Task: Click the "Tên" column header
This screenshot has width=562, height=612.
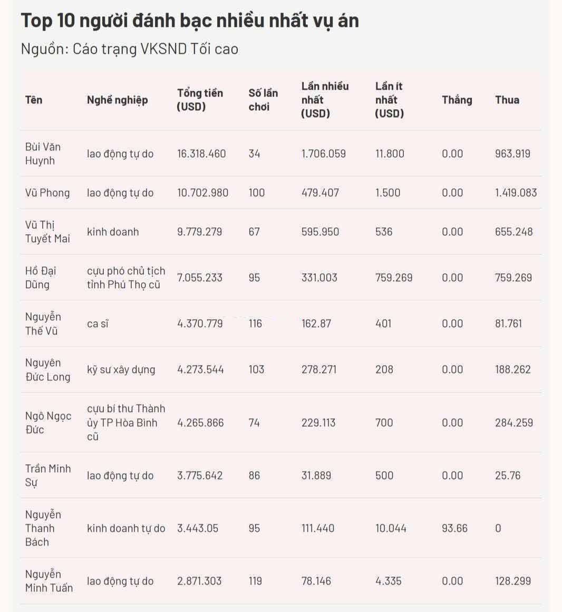Action: click(34, 100)
